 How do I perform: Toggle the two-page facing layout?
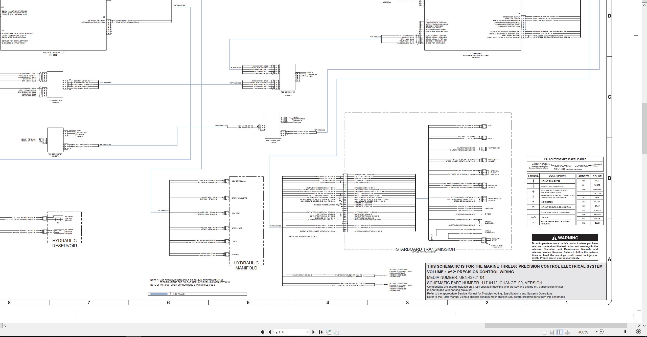560,332
